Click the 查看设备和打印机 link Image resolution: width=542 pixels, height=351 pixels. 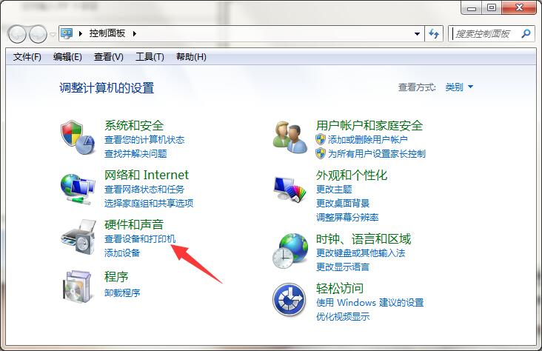coord(140,239)
